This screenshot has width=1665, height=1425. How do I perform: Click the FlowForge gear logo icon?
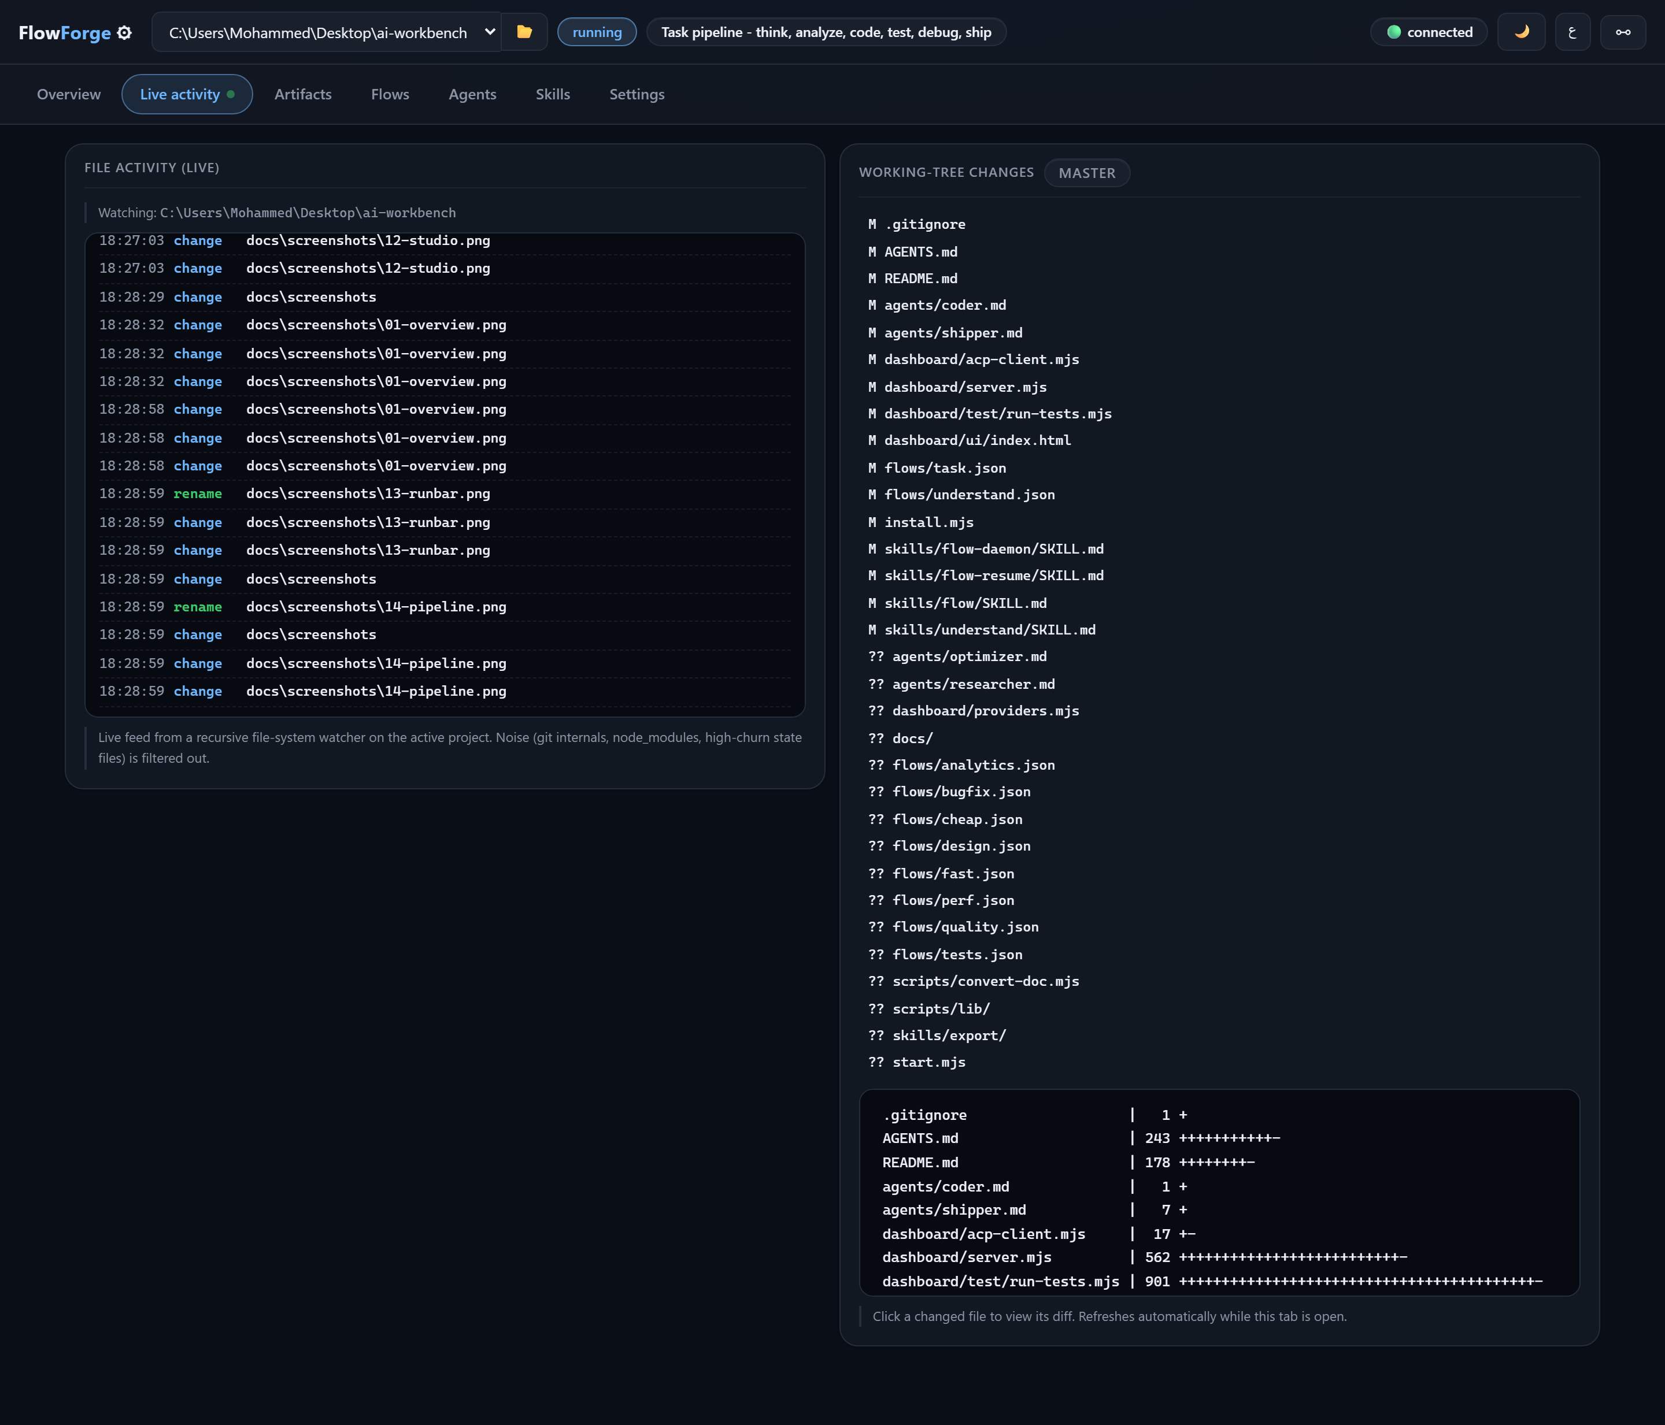[124, 33]
